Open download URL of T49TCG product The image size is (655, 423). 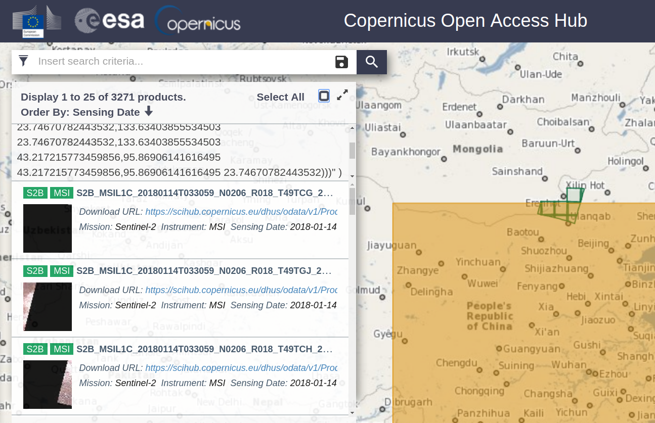(x=241, y=211)
